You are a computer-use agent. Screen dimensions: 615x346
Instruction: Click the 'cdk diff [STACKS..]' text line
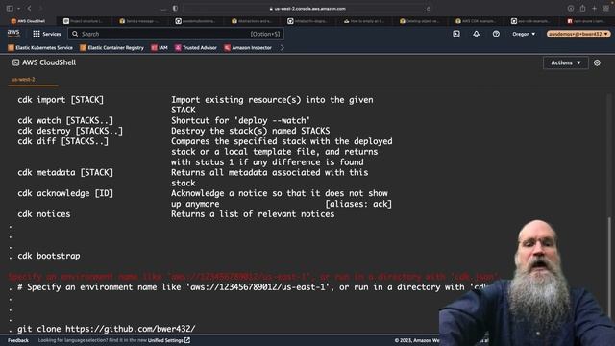pos(62,141)
